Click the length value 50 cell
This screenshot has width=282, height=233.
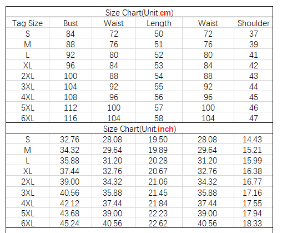[x=159, y=33]
